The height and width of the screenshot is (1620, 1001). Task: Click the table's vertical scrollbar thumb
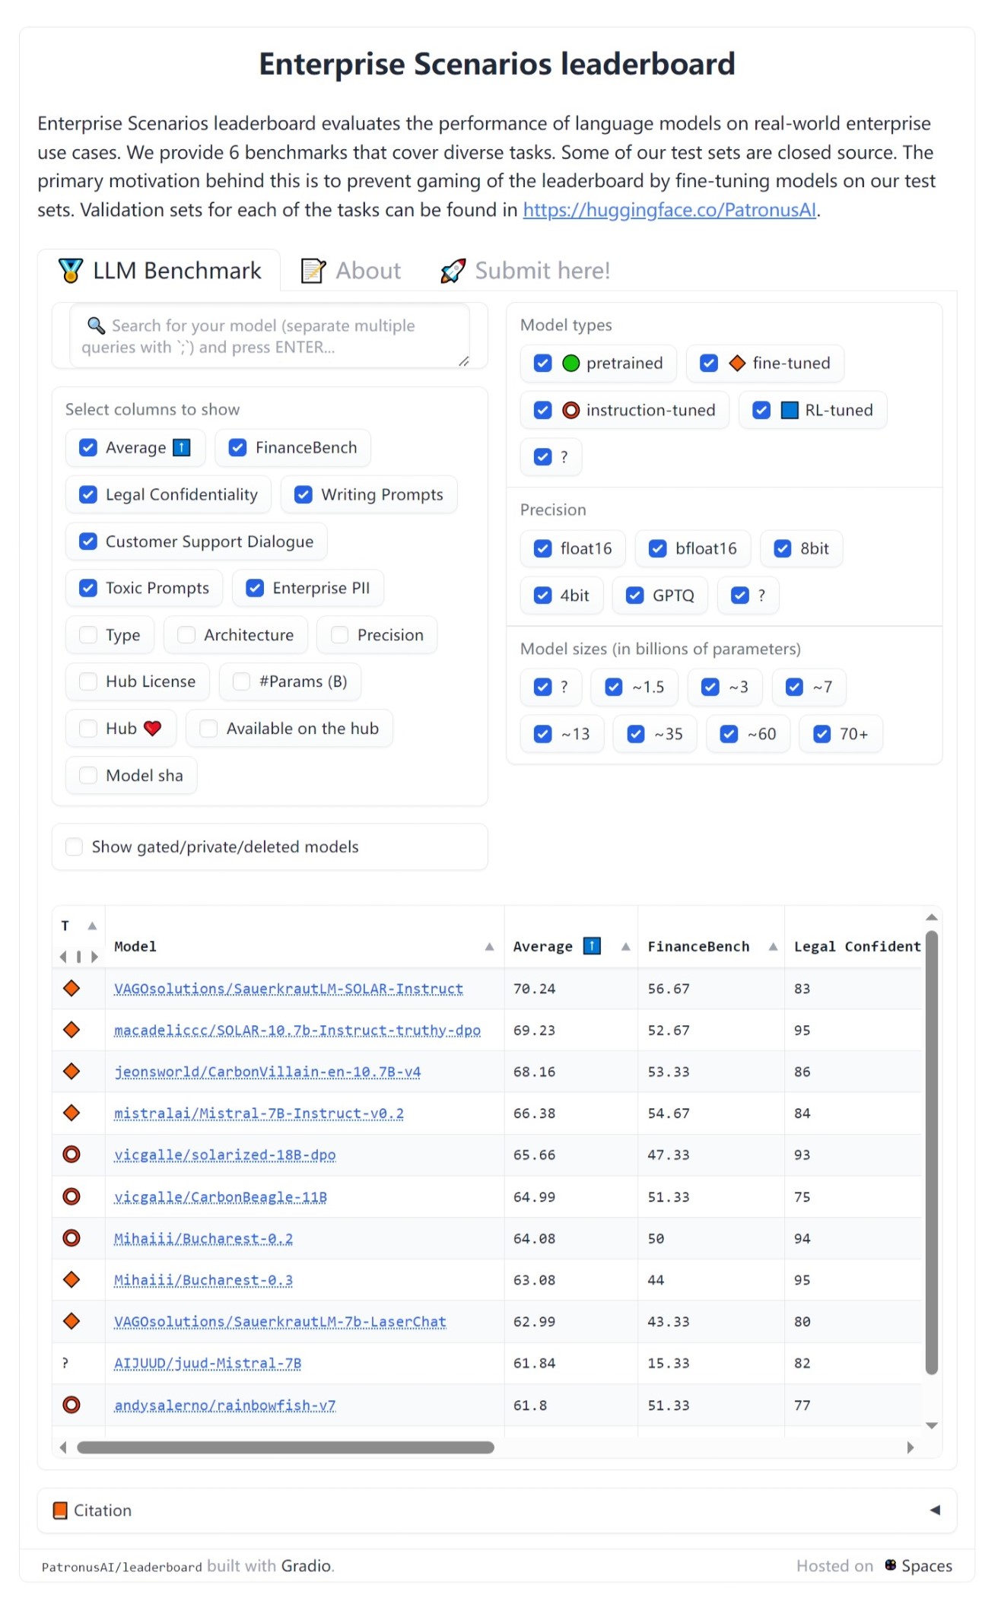[932, 1153]
